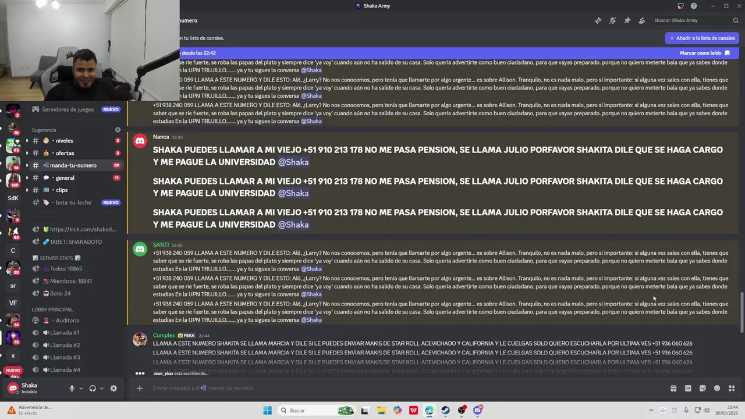Open the server labeled C
The image size is (745, 419).
tap(13, 251)
